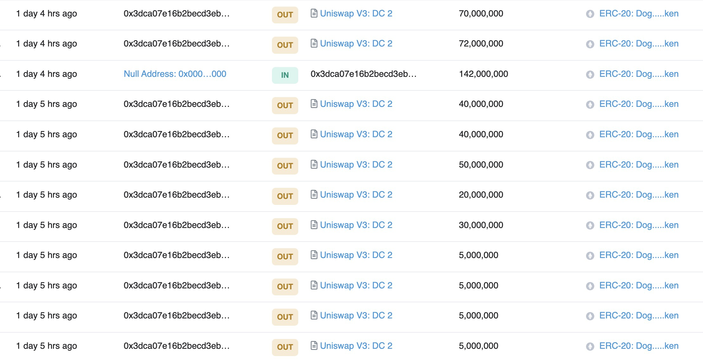
Task: Click contract icon in the 72,000,000 row
Action: pos(314,43)
